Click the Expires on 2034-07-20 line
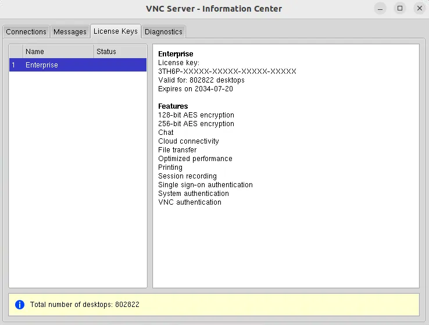Viewport: 429px width, 325px height. pos(196,89)
